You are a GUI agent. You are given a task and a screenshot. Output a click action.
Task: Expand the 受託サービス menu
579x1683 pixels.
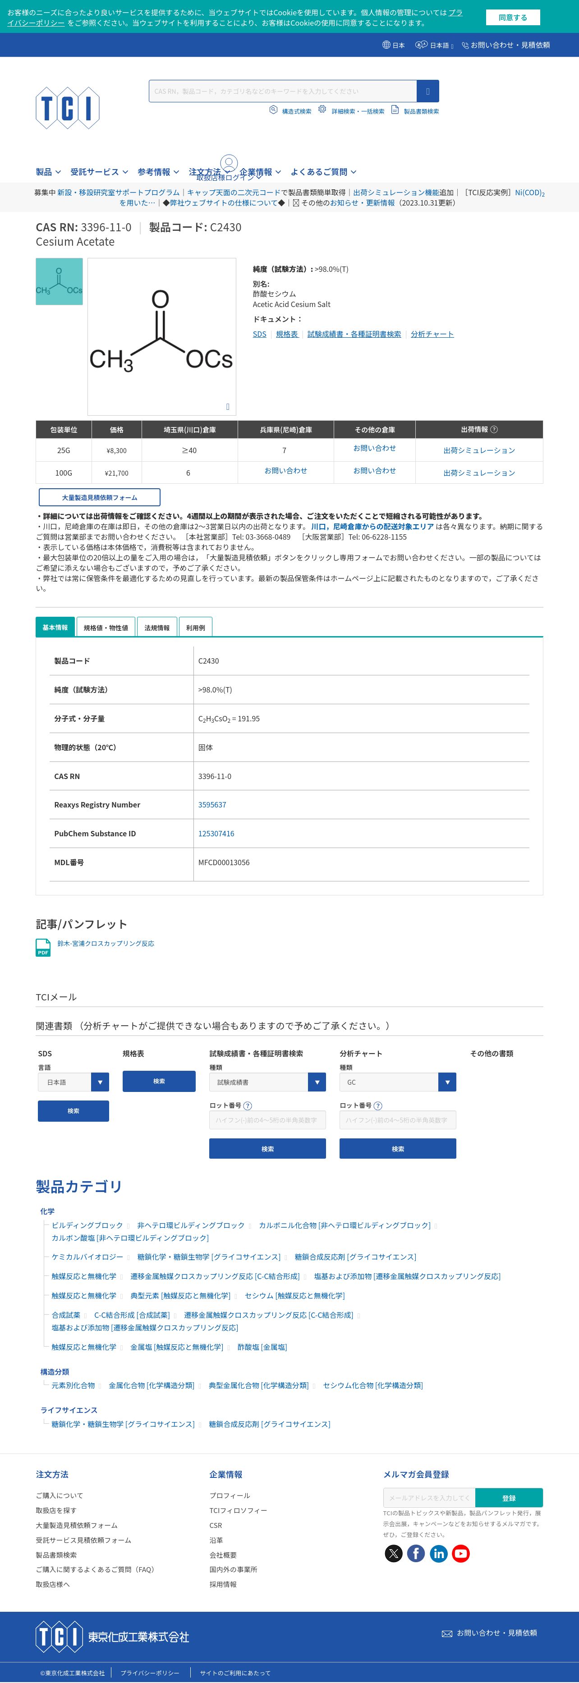tap(99, 172)
